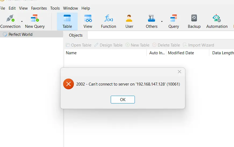This screenshot has height=147, width=234.
Task: Open the Edit menu
Action: pyautogui.click(x=12, y=8)
